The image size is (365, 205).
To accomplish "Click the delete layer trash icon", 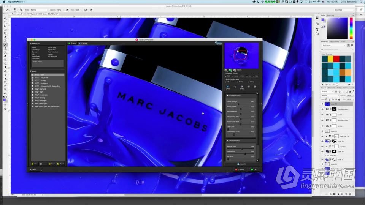I will point(350,194).
